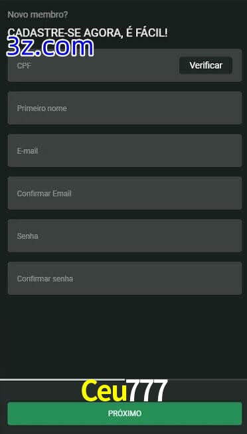Image resolution: width=247 pixels, height=434 pixels.
Task: Select the Confirmar senha field
Action: pyautogui.click(x=125, y=278)
